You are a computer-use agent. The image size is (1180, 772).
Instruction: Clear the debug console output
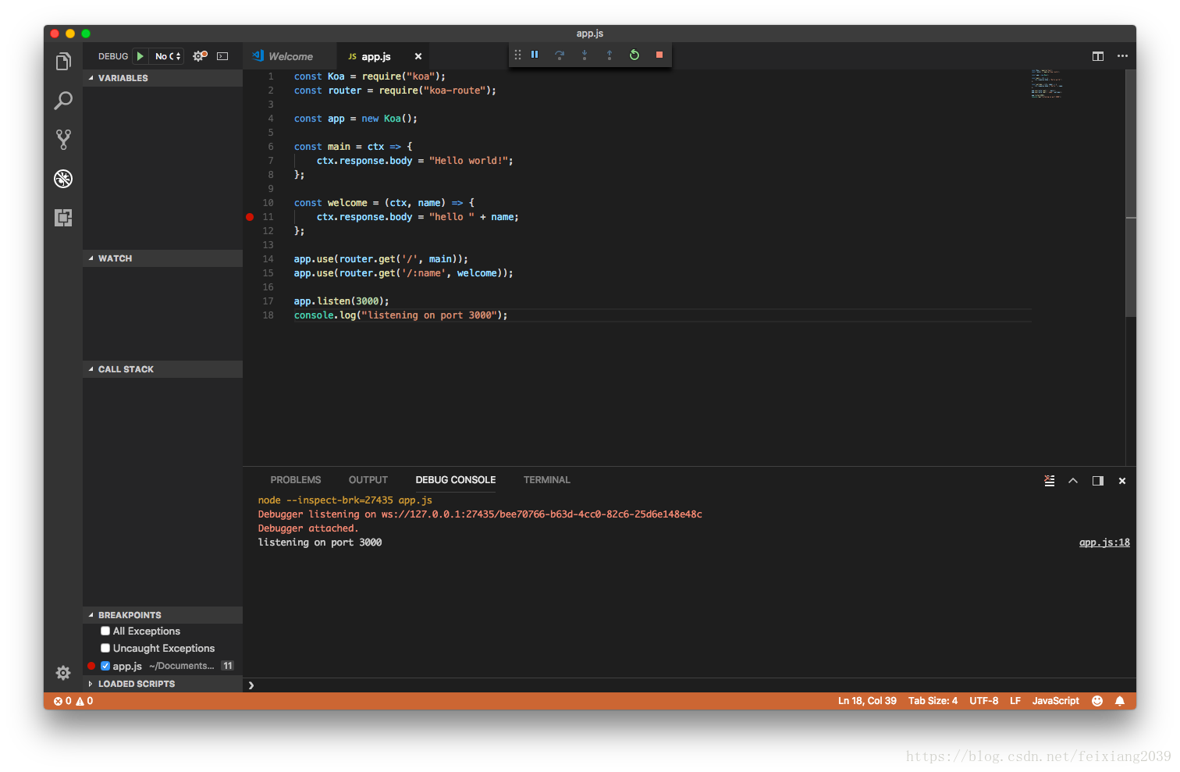click(x=1050, y=481)
